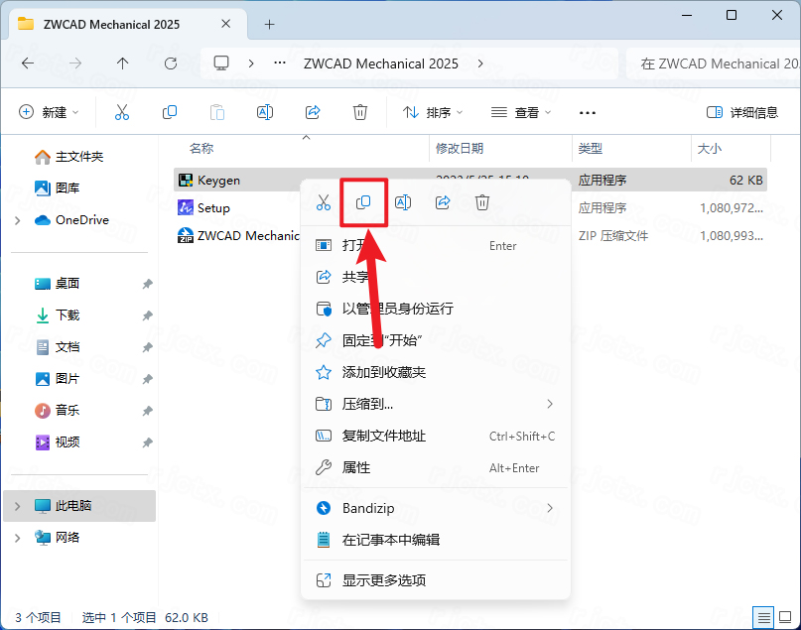Click the copy icon in context menu
The image size is (801, 630).
[x=363, y=202]
